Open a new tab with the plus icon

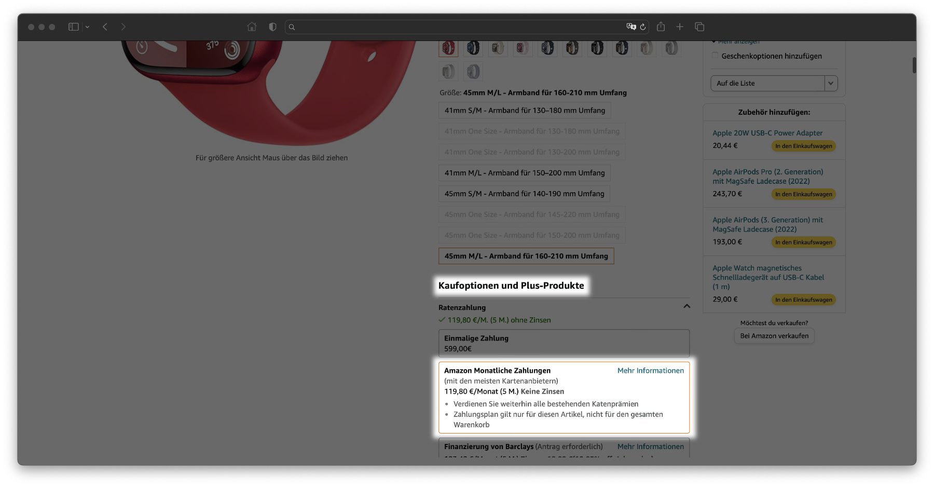680,27
